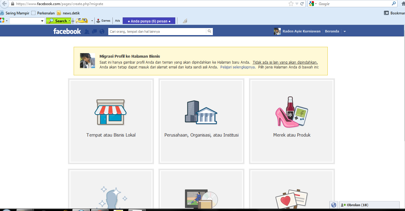Select the storefront icon for local business
The image size is (405, 211).
pos(111,112)
